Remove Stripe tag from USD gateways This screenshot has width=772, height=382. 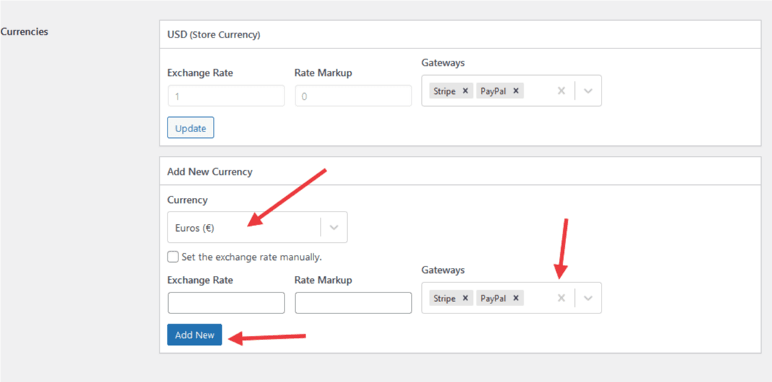click(465, 91)
